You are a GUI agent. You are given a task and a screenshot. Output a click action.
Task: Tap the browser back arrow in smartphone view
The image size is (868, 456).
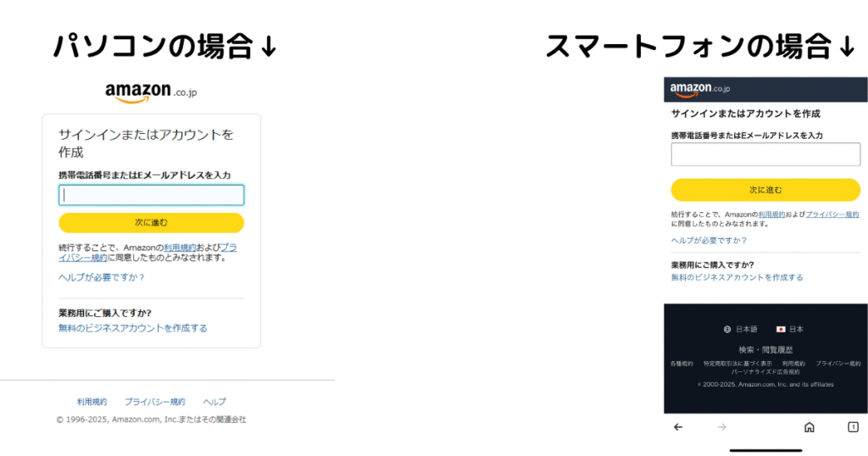(678, 427)
